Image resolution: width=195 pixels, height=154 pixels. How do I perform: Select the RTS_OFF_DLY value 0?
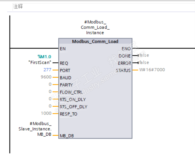(50, 106)
